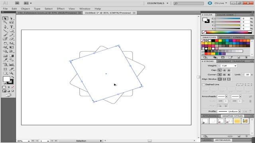
Task: Choose Miter Join corner option
Action: click(220, 75)
